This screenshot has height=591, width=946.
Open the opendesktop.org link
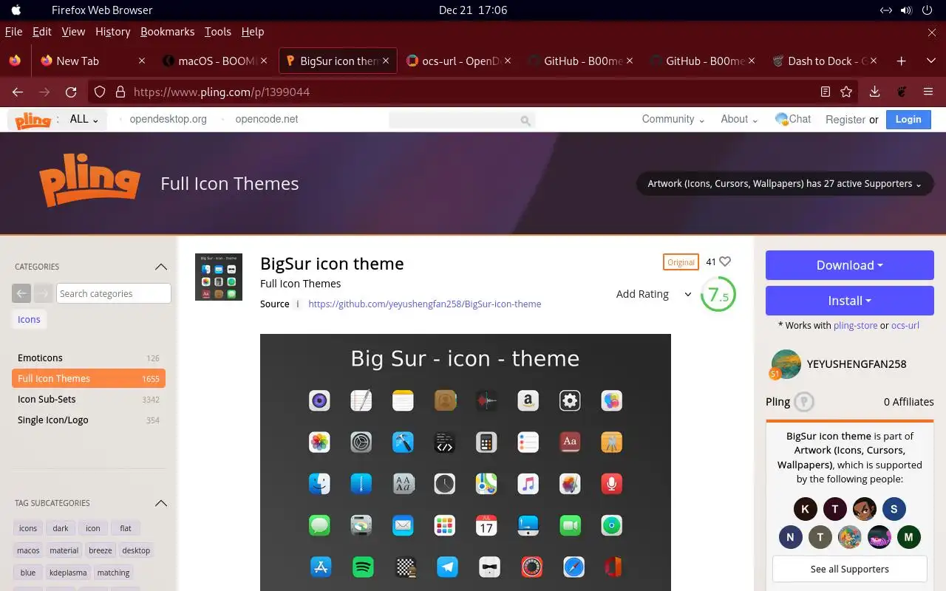pyautogui.click(x=168, y=119)
